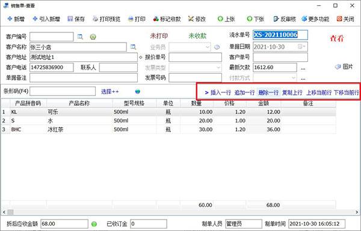The height and width of the screenshot is (231, 361).
Task: Click the green dot beside 折后应收金额
Action: tap(94, 224)
